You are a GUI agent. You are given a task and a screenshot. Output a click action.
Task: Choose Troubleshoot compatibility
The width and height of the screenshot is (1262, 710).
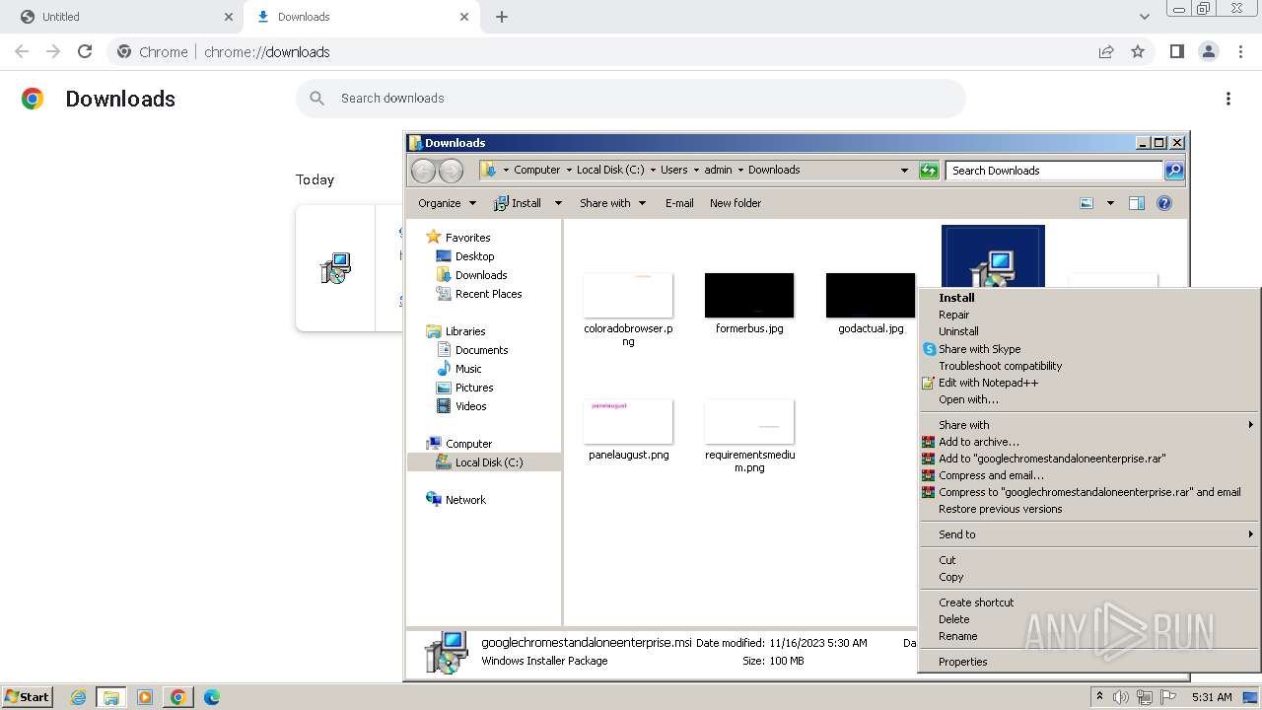1089,366
